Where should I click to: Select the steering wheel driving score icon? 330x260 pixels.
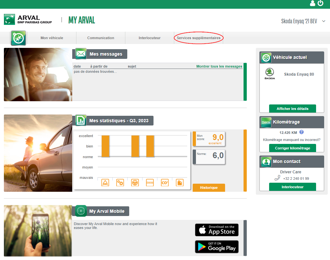pyautogui.click(x=135, y=182)
